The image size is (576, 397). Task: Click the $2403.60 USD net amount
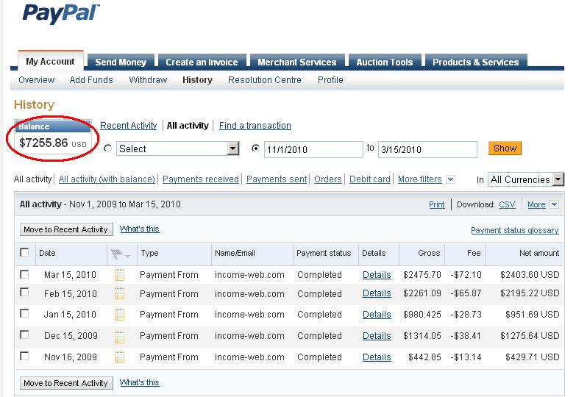pos(530,275)
